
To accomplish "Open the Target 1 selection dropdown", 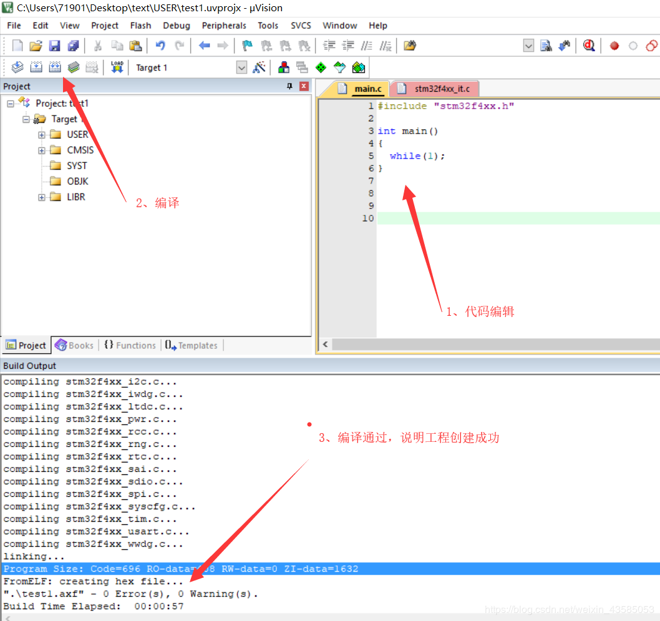I will [242, 67].
